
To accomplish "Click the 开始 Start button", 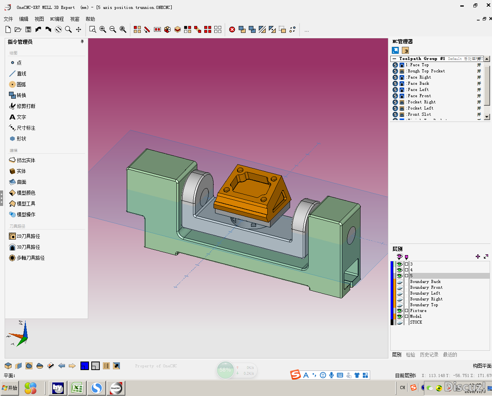I will pos(10,388).
